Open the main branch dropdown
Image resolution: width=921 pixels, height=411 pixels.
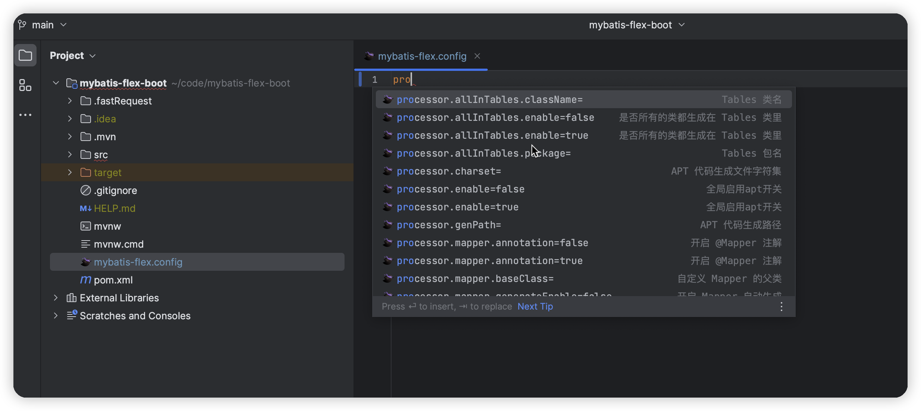[x=49, y=25]
